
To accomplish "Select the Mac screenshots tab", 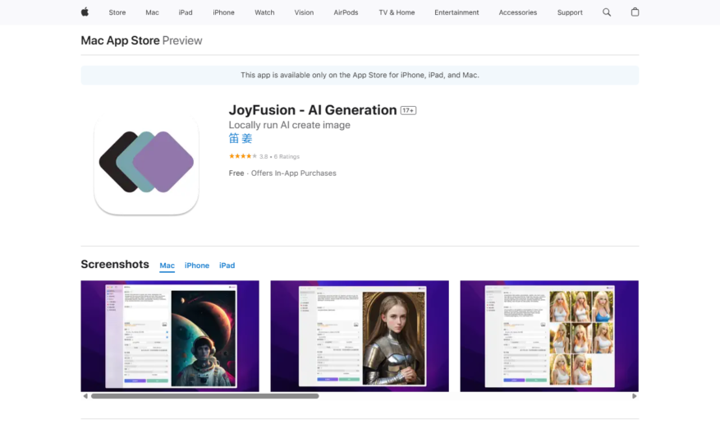I will click(x=167, y=265).
